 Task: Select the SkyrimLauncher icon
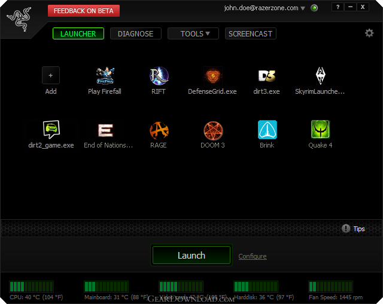pos(321,76)
